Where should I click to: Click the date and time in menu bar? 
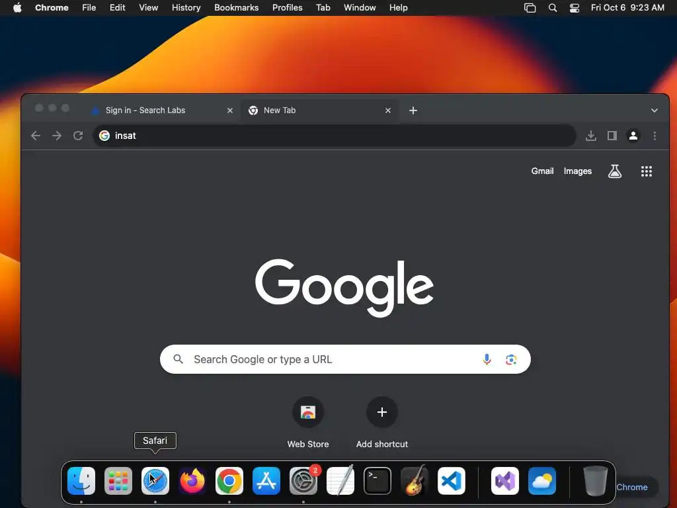627,7
